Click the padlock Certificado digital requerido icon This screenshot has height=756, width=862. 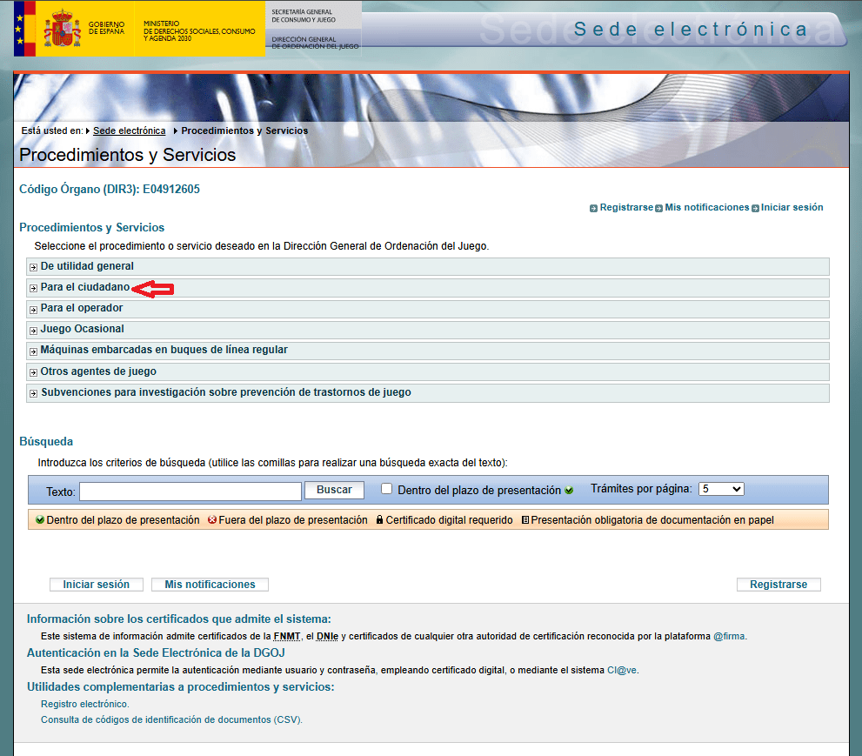378,520
